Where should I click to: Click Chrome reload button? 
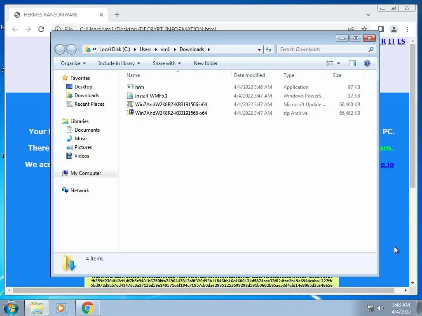click(41, 29)
